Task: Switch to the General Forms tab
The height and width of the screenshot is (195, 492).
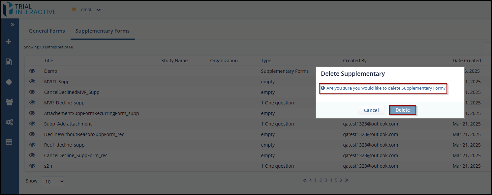Action: (47, 31)
